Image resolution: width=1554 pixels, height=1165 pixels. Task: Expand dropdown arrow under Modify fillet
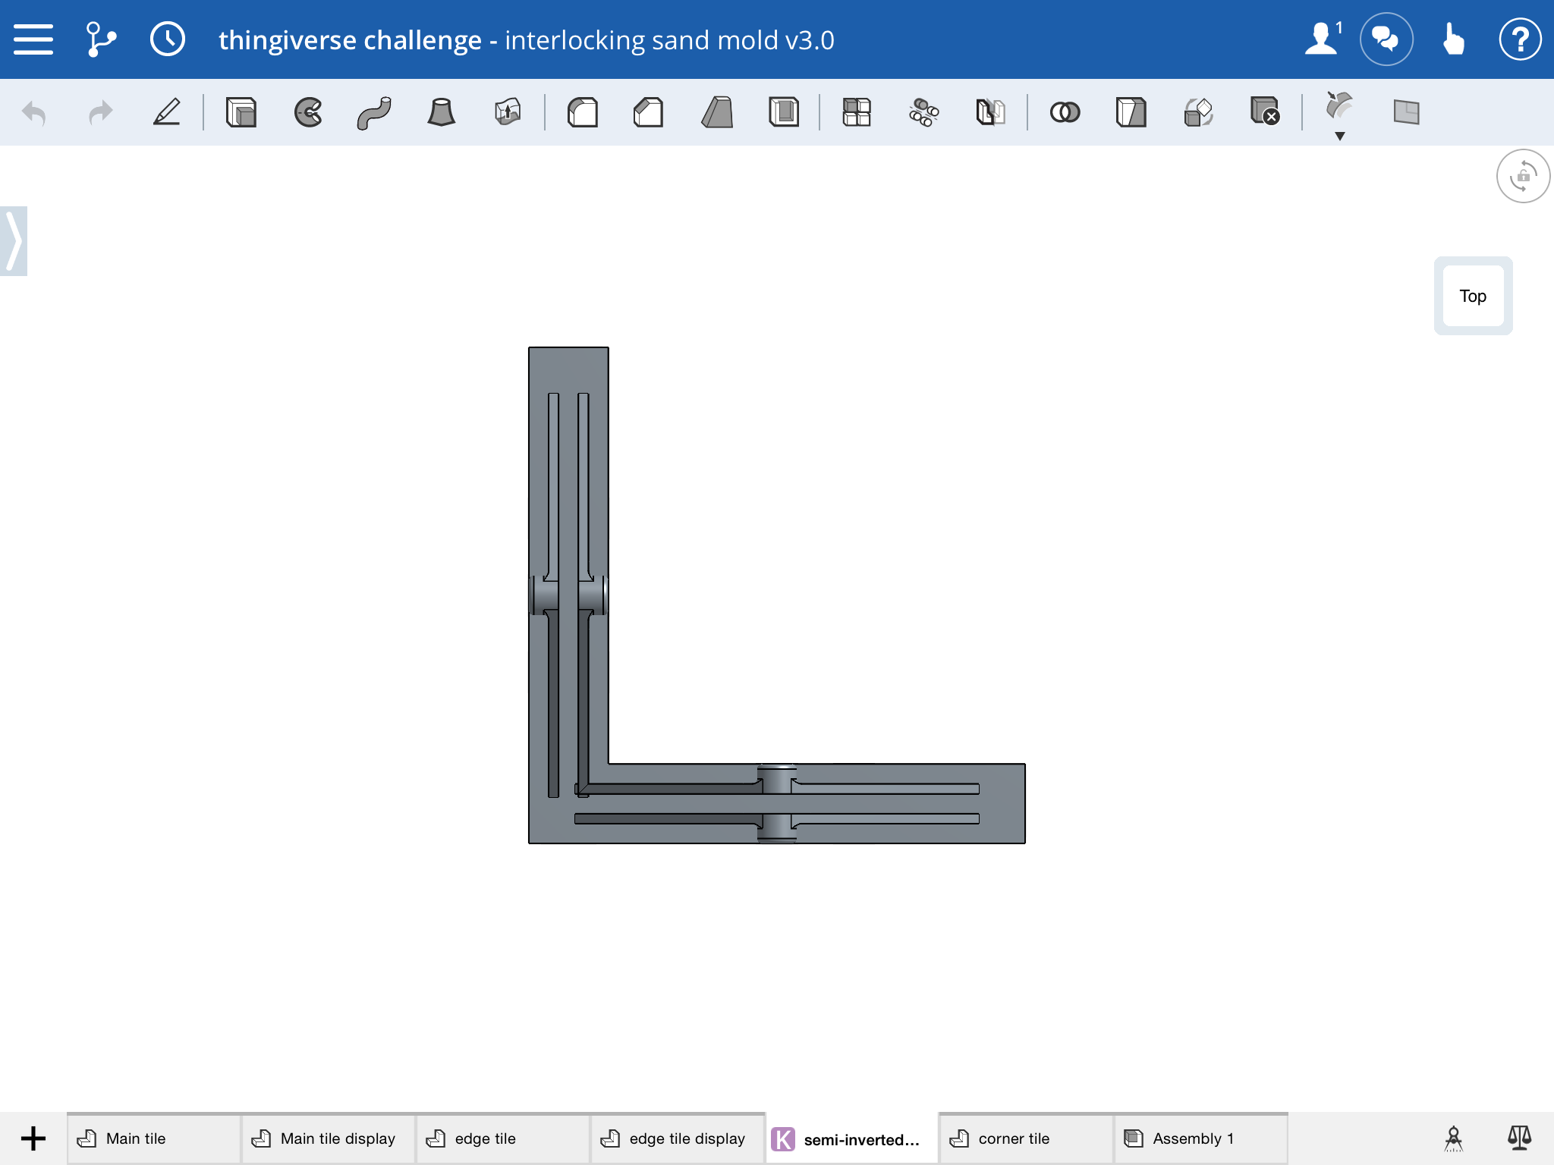[x=1340, y=137]
